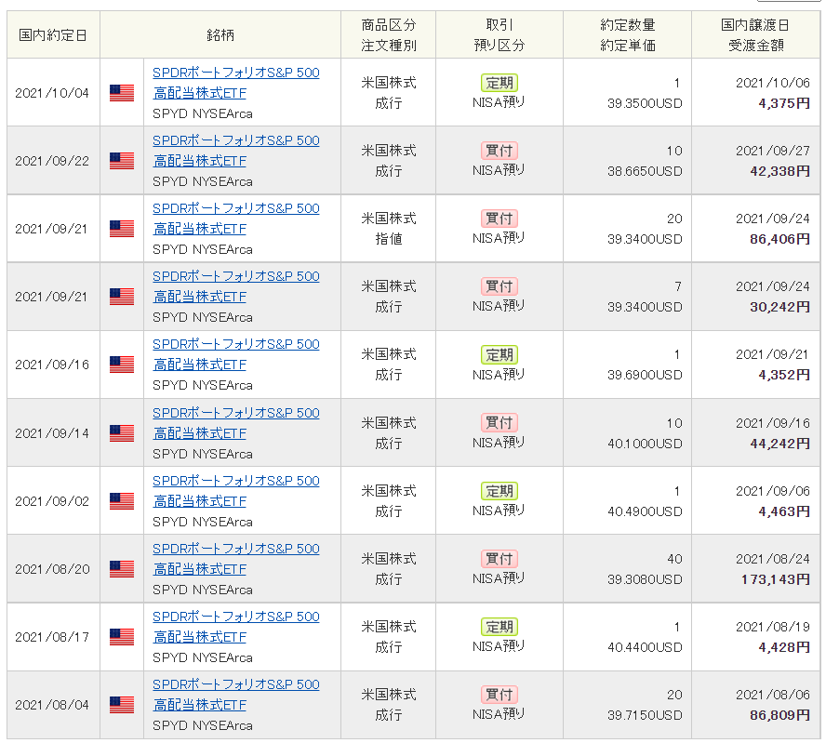Image resolution: width=826 pixels, height=743 pixels.
Task: Click the 2021/09/14 trade date cell
Action: (x=52, y=433)
